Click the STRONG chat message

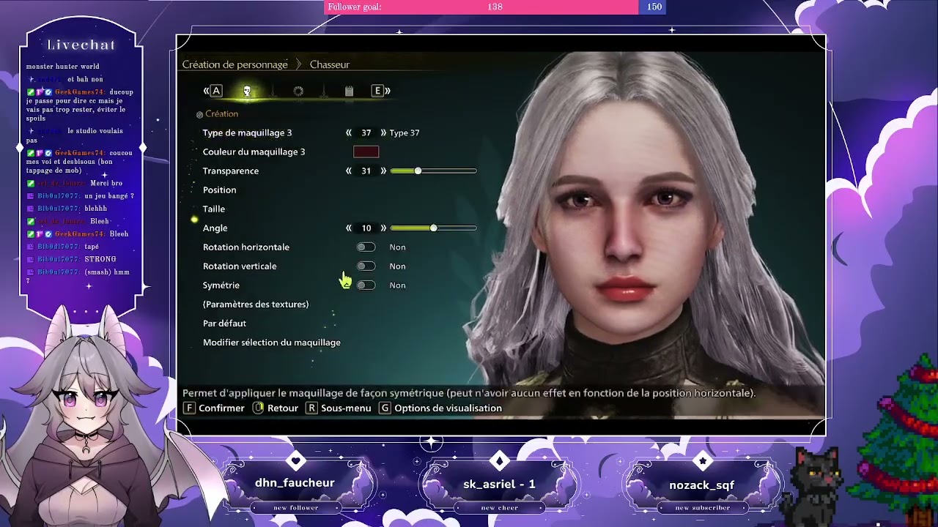point(100,259)
